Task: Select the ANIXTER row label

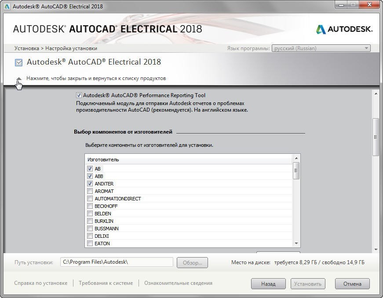Action: coord(104,184)
